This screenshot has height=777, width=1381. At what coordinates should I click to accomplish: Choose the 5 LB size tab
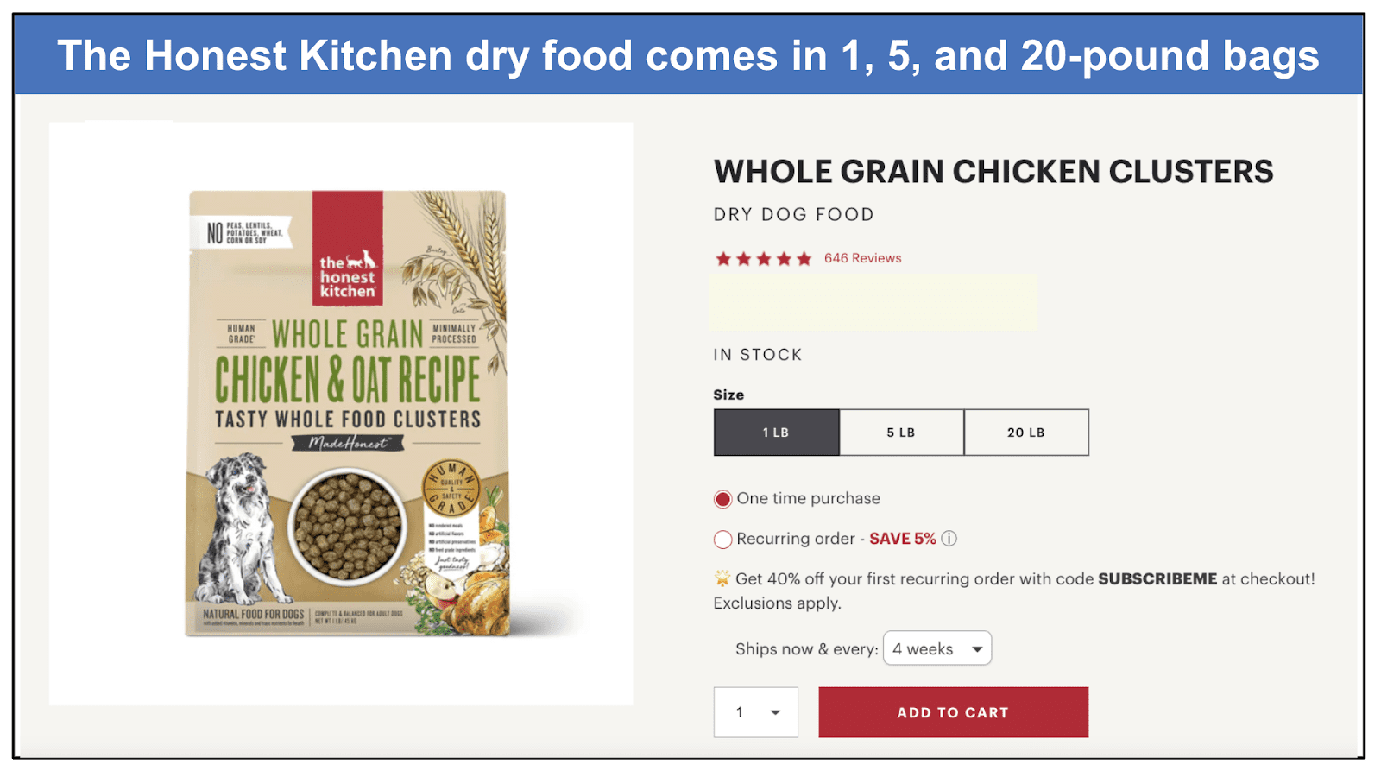coord(901,433)
